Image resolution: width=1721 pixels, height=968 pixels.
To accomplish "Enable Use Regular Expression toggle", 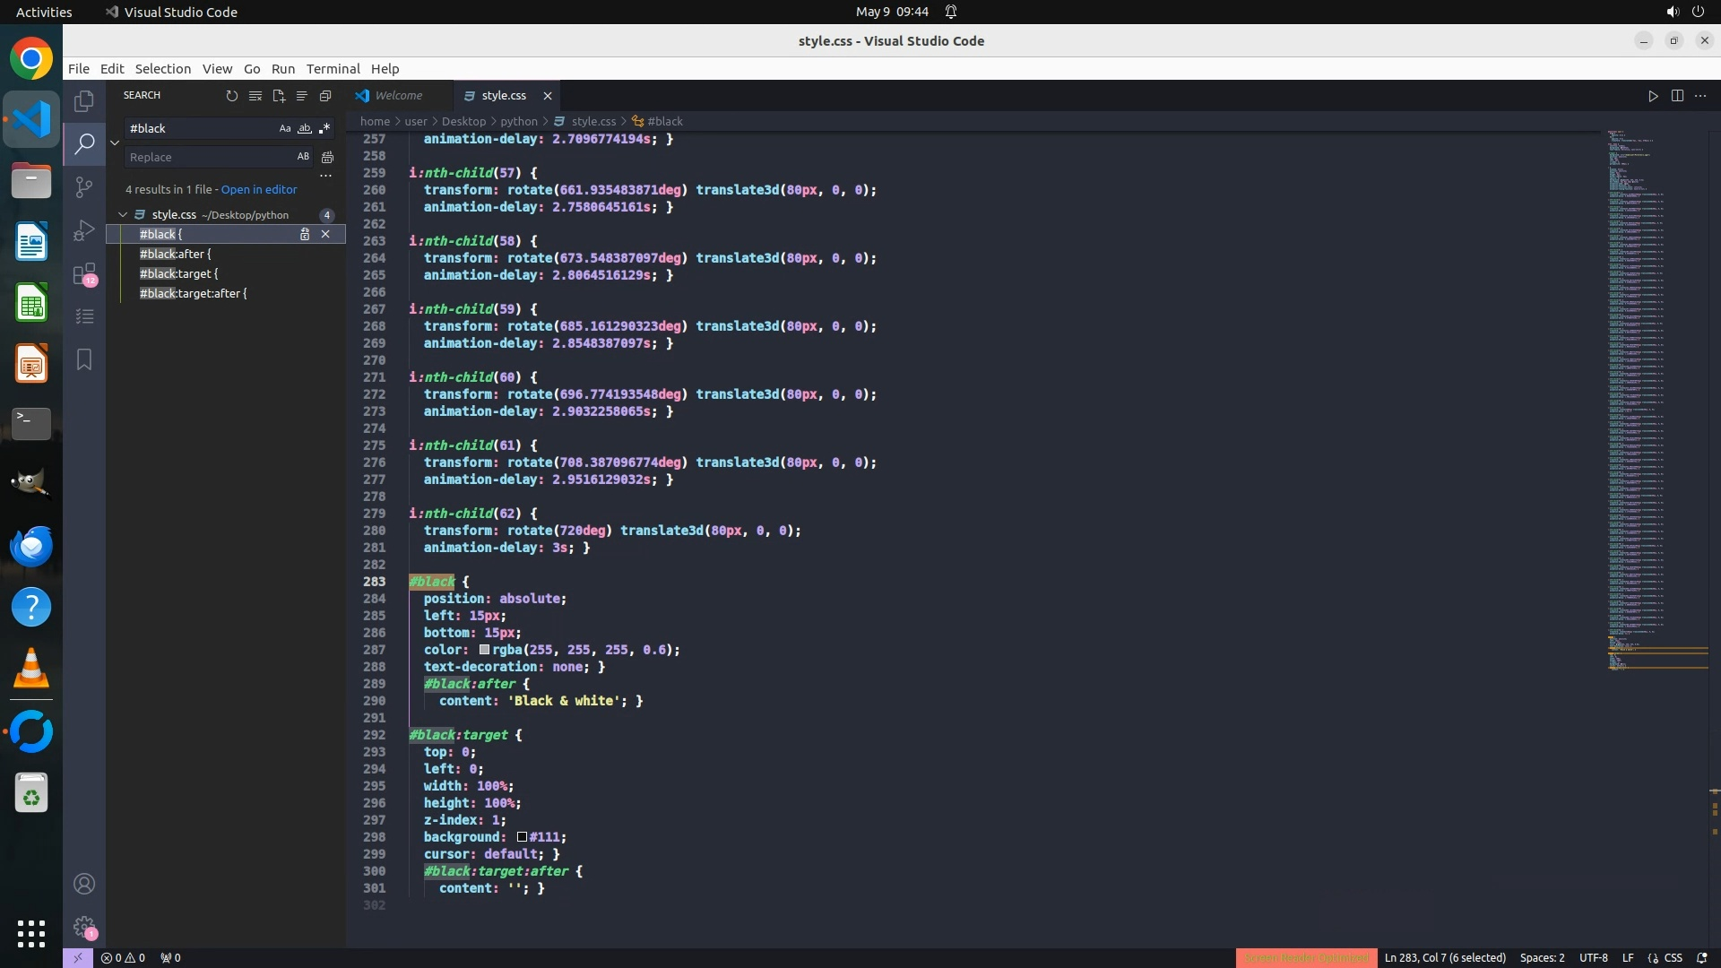I will coord(324,128).
